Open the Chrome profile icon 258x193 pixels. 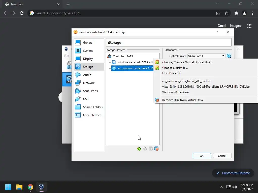point(244,13)
